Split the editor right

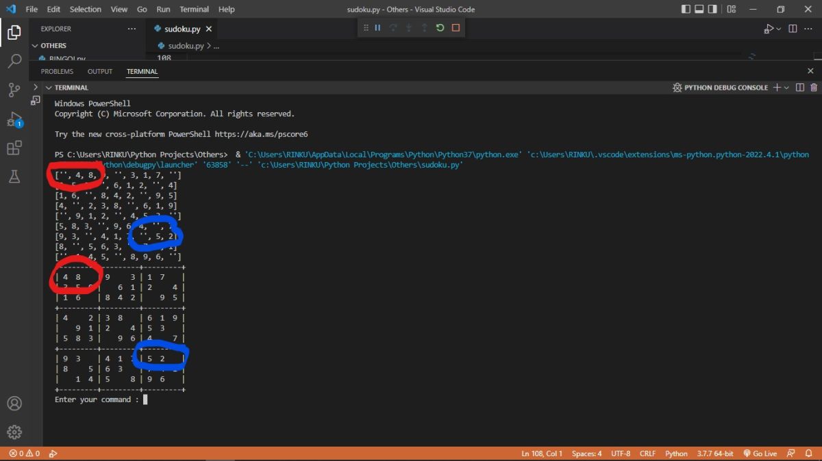click(x=793, y=29)
